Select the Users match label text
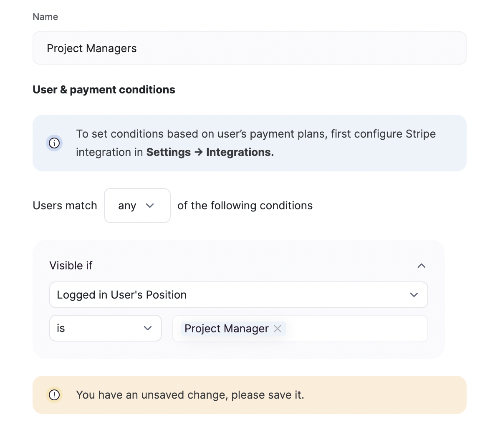Viewport: 490px width, 437px height. 65,206
